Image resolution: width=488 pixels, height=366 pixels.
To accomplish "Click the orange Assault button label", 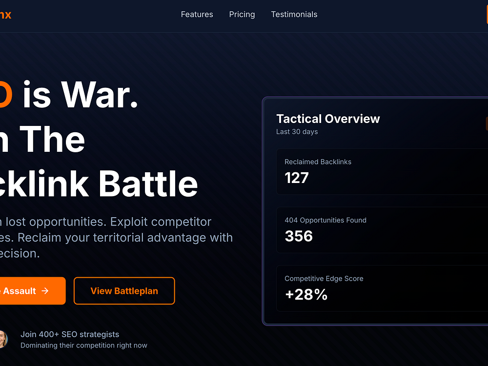I will click(x=18, y=291).
